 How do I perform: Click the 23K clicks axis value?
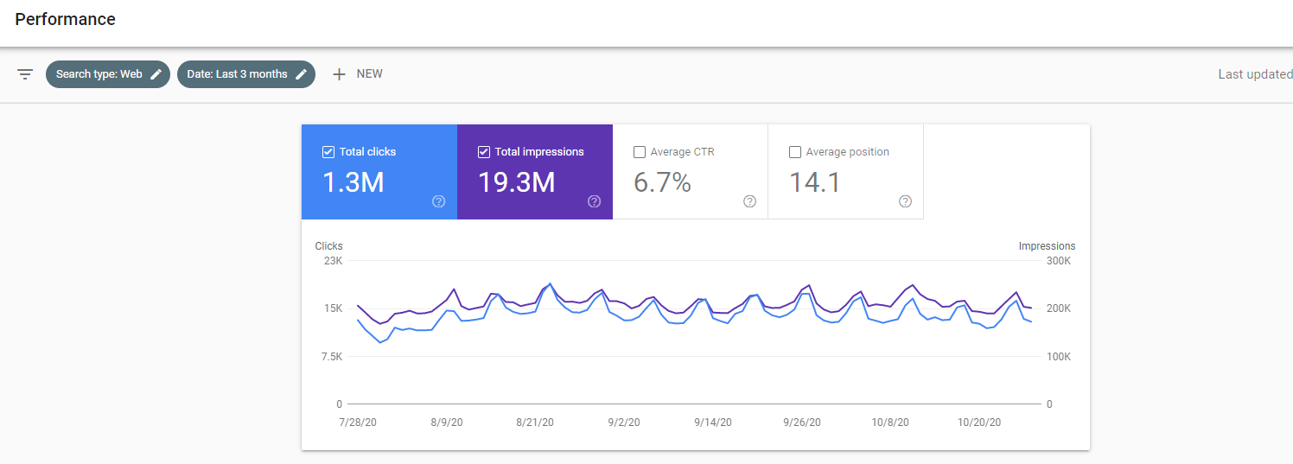(333, 261)
